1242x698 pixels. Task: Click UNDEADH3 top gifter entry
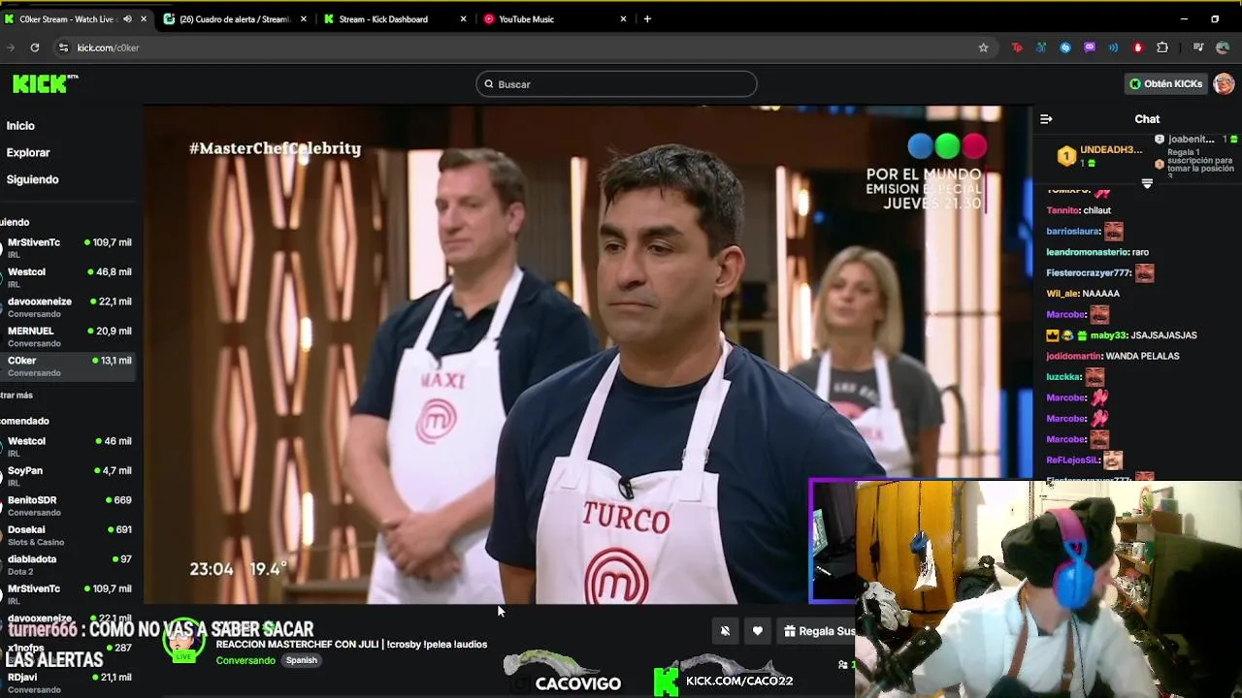pyautogui.click(x=1099, y=155)
